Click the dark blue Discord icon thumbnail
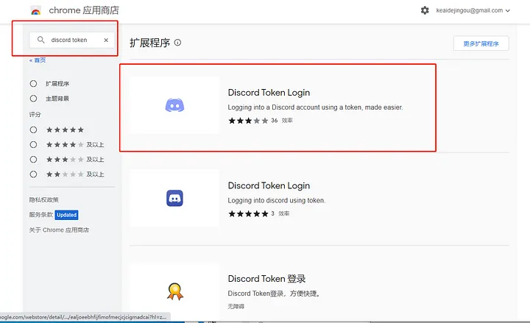This screenshot has width=530, height=323. pos(174,198)
